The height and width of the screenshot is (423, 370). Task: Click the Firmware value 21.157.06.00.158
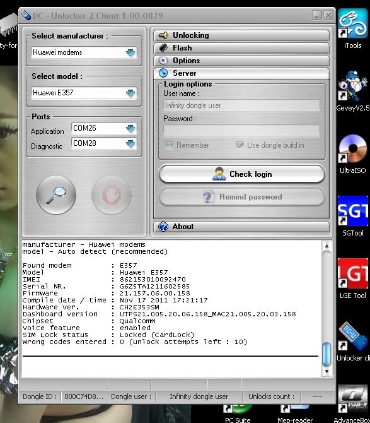click(155, 293)
